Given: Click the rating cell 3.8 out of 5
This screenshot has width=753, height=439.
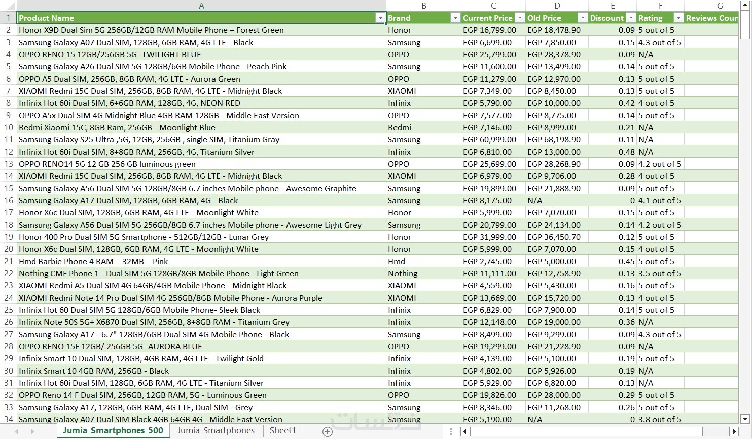Looking at the screenshot, I should [x=661, y=419].
